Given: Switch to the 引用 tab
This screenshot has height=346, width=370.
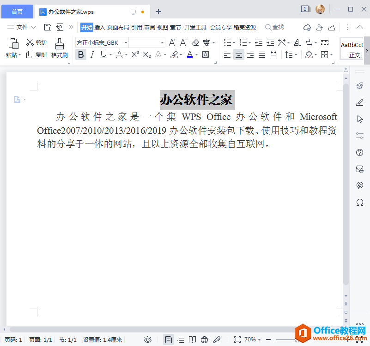Looking at the screenshot, I should point(137,28).
